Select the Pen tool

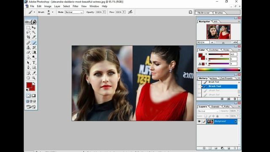(28, 68)
